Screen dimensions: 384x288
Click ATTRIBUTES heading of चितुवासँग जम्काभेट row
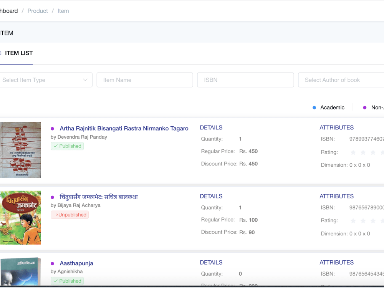point(336,196)
